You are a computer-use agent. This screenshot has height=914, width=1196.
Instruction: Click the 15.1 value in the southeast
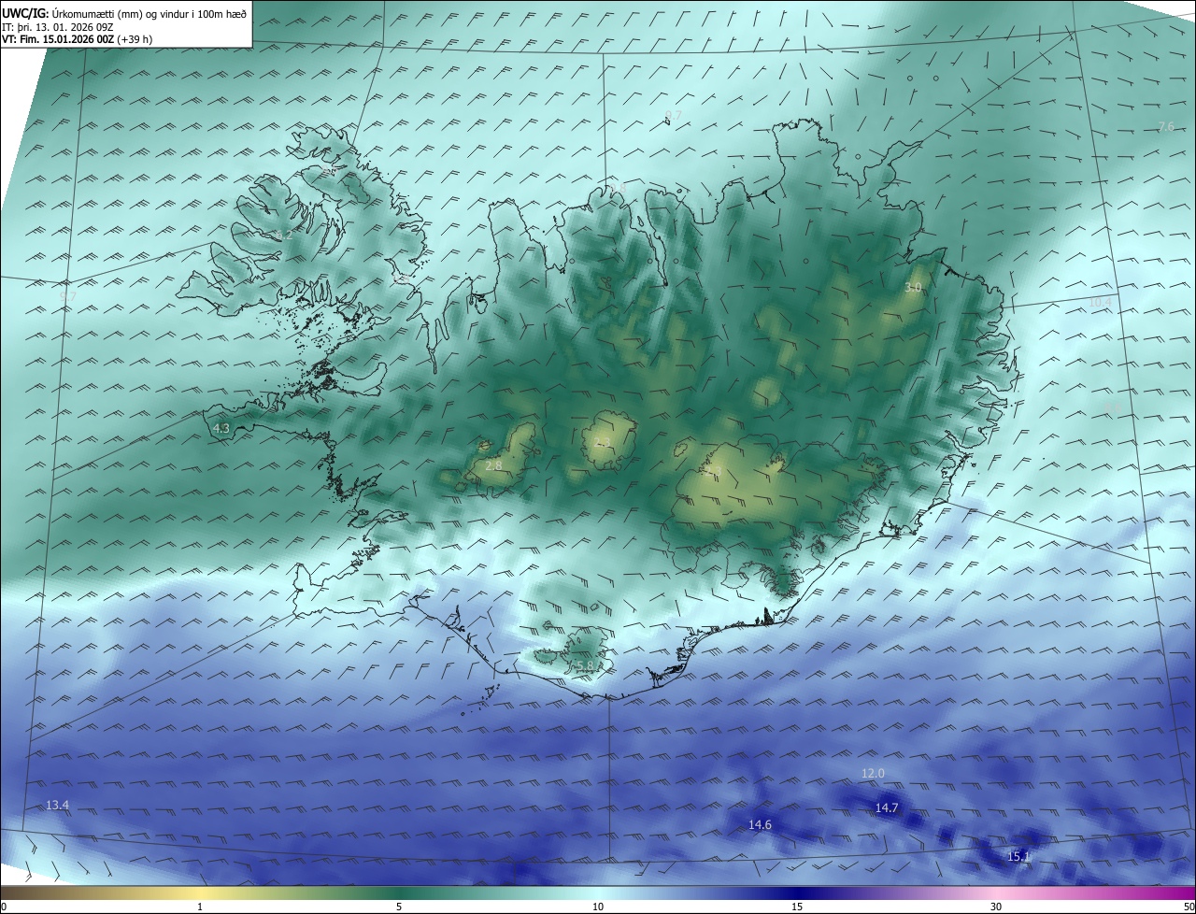(x=1018, y=856)
